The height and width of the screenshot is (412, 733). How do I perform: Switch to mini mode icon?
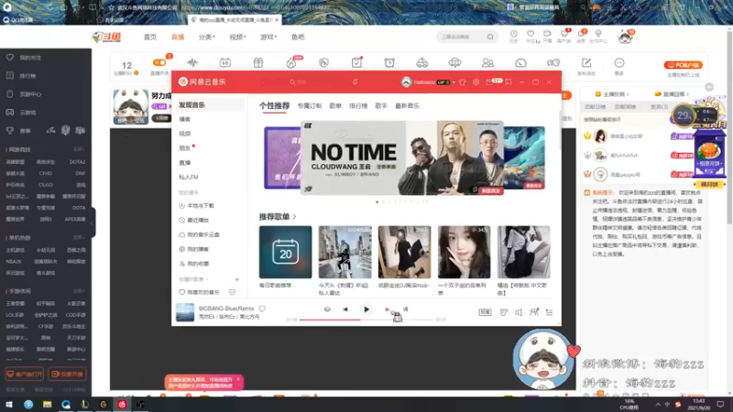(x=509, y=81)
